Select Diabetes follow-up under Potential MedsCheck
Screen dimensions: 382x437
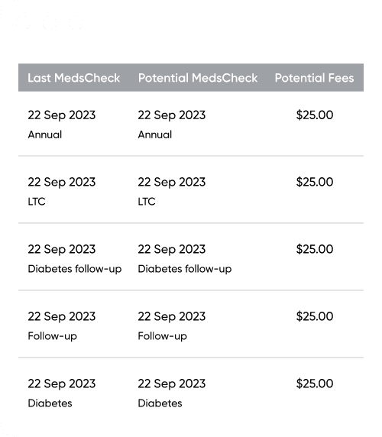click(185, 269)
